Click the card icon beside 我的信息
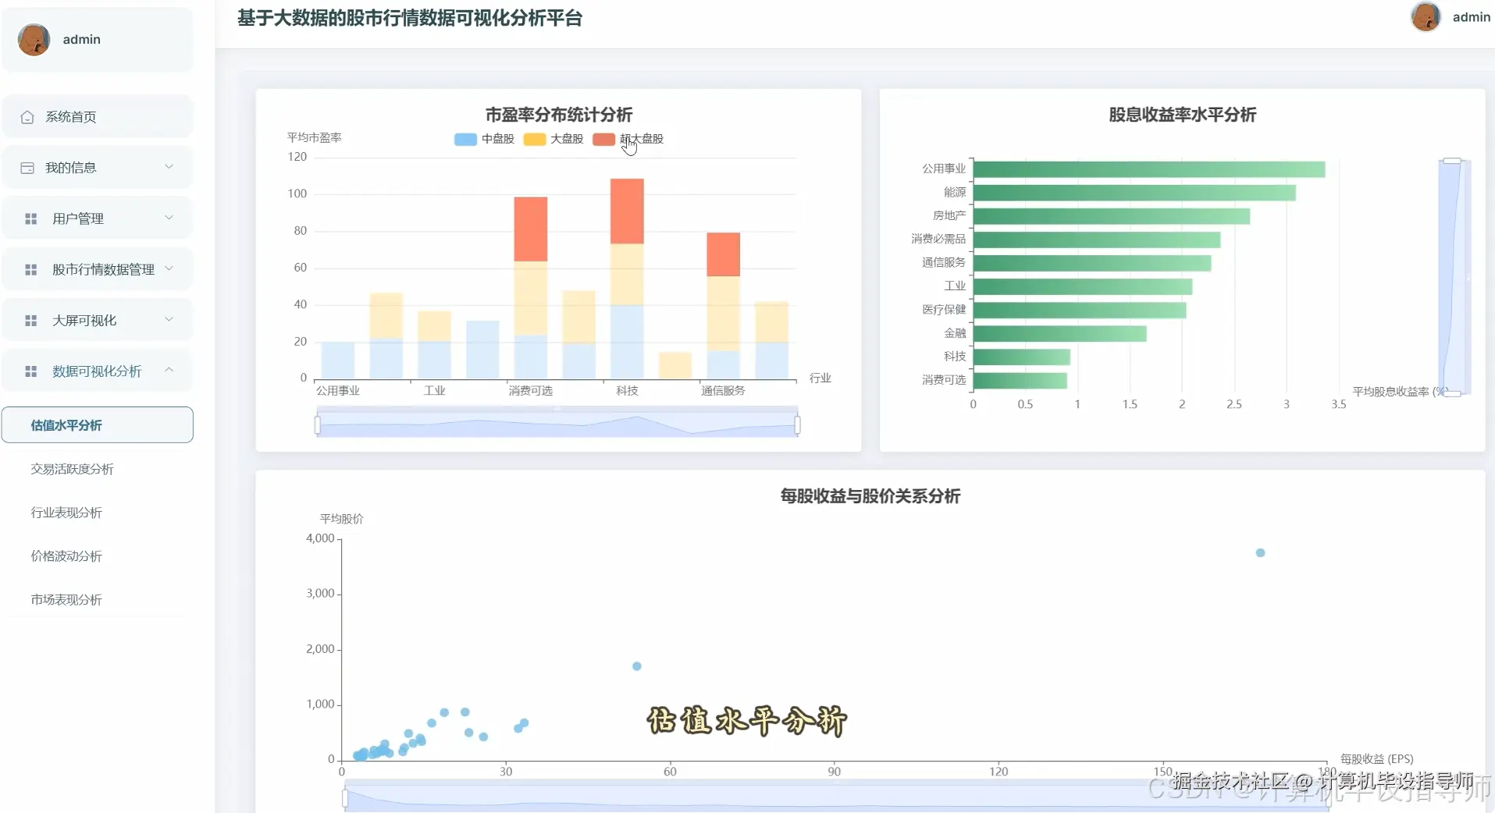The width and height of the screenshot is (1495, 813). (x=27, y=168)
